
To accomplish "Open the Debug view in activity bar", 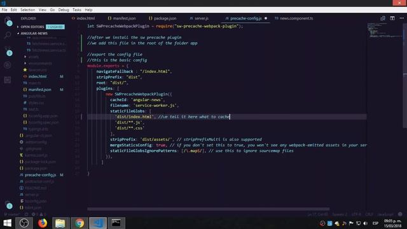I will tap(8, 65).
